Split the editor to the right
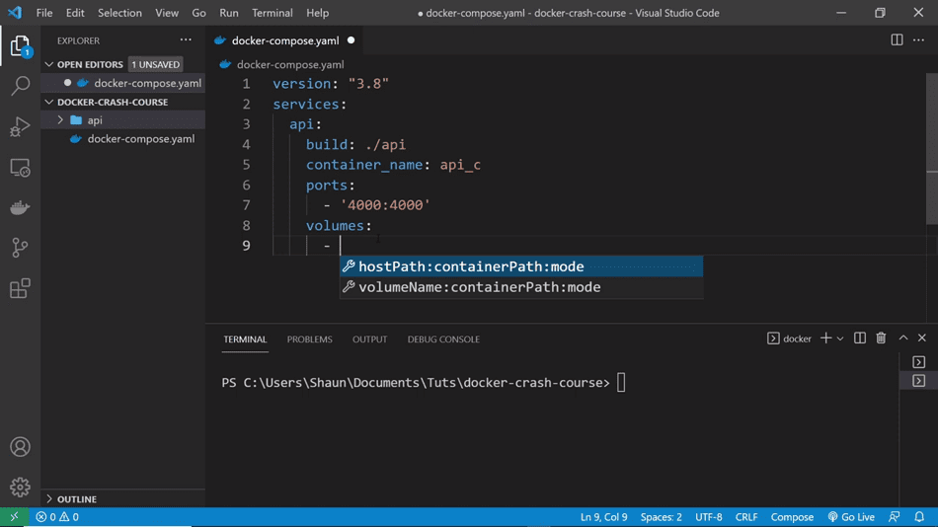This screenshot has height=527, width=938. pyautogui.click(x=897, y=40)
